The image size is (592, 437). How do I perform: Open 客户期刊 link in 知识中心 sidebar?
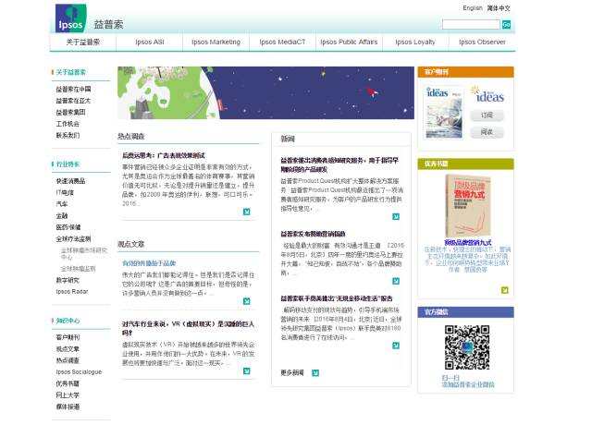[68, 337]
